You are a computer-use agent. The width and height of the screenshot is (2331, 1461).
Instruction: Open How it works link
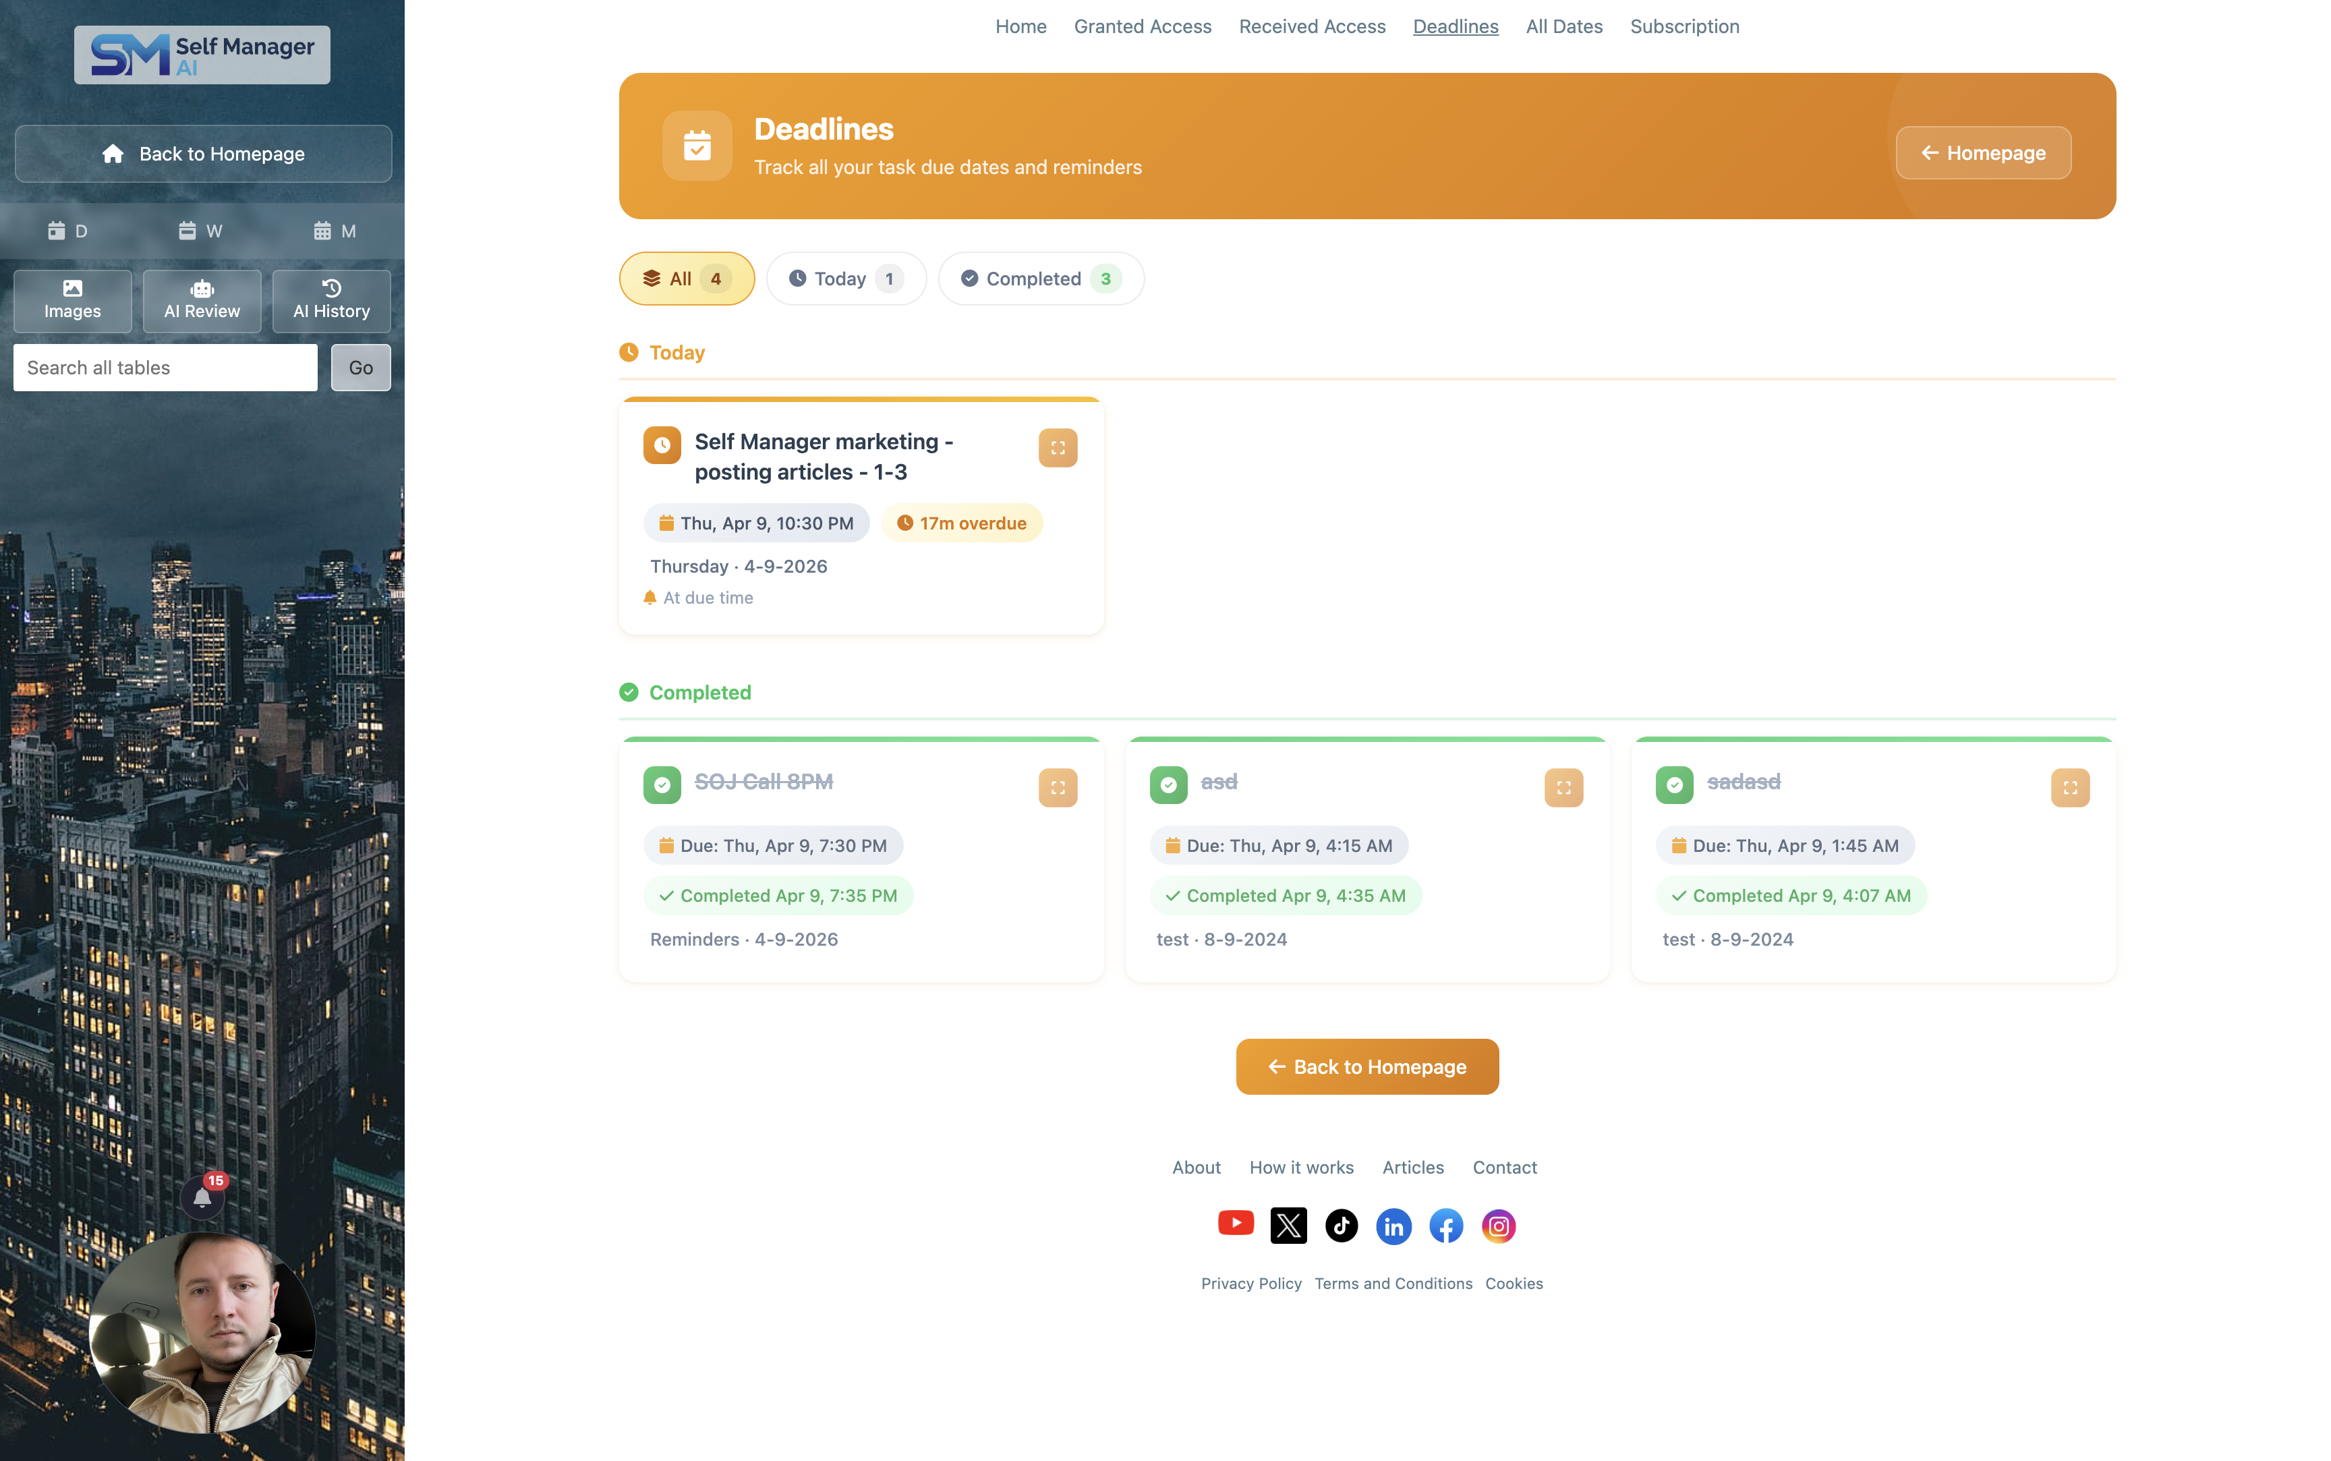coord(1301,1168)
